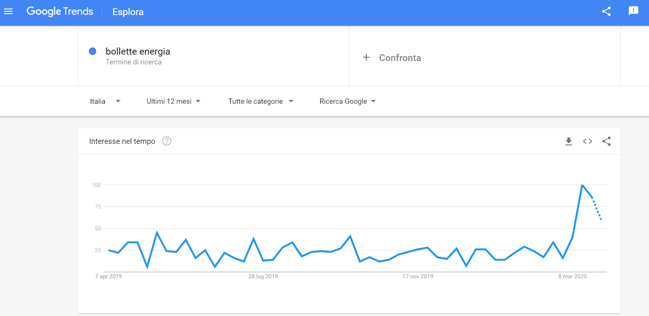Open the Tutte le categorie dropdown
This screenshot has height=316, width=649.
[261, 101]
